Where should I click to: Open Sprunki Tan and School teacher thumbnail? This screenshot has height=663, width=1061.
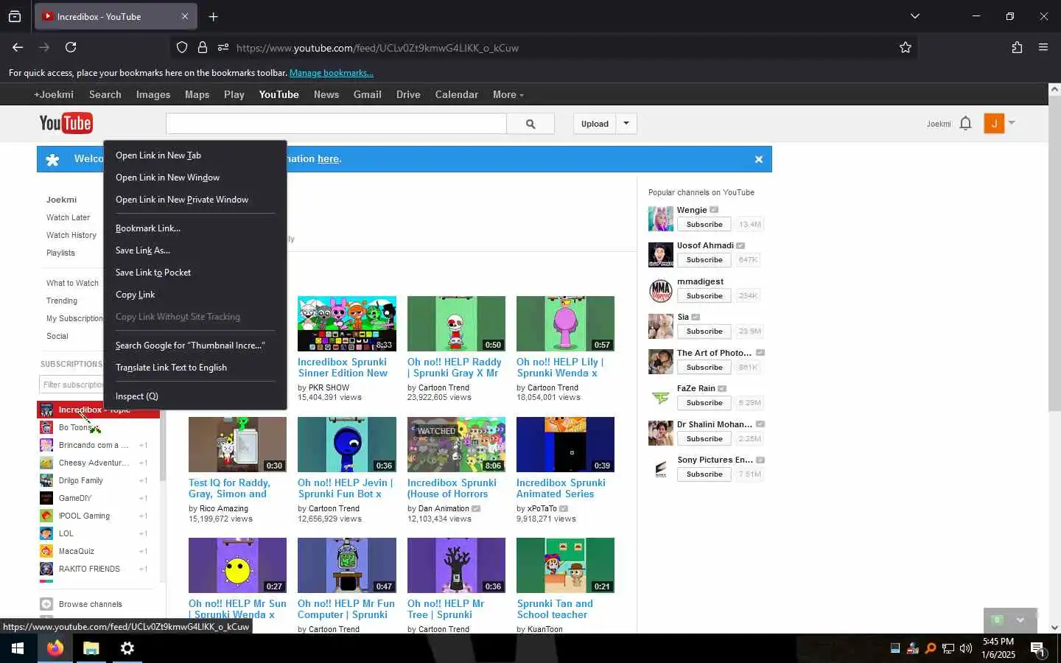[x=565, y=565]
